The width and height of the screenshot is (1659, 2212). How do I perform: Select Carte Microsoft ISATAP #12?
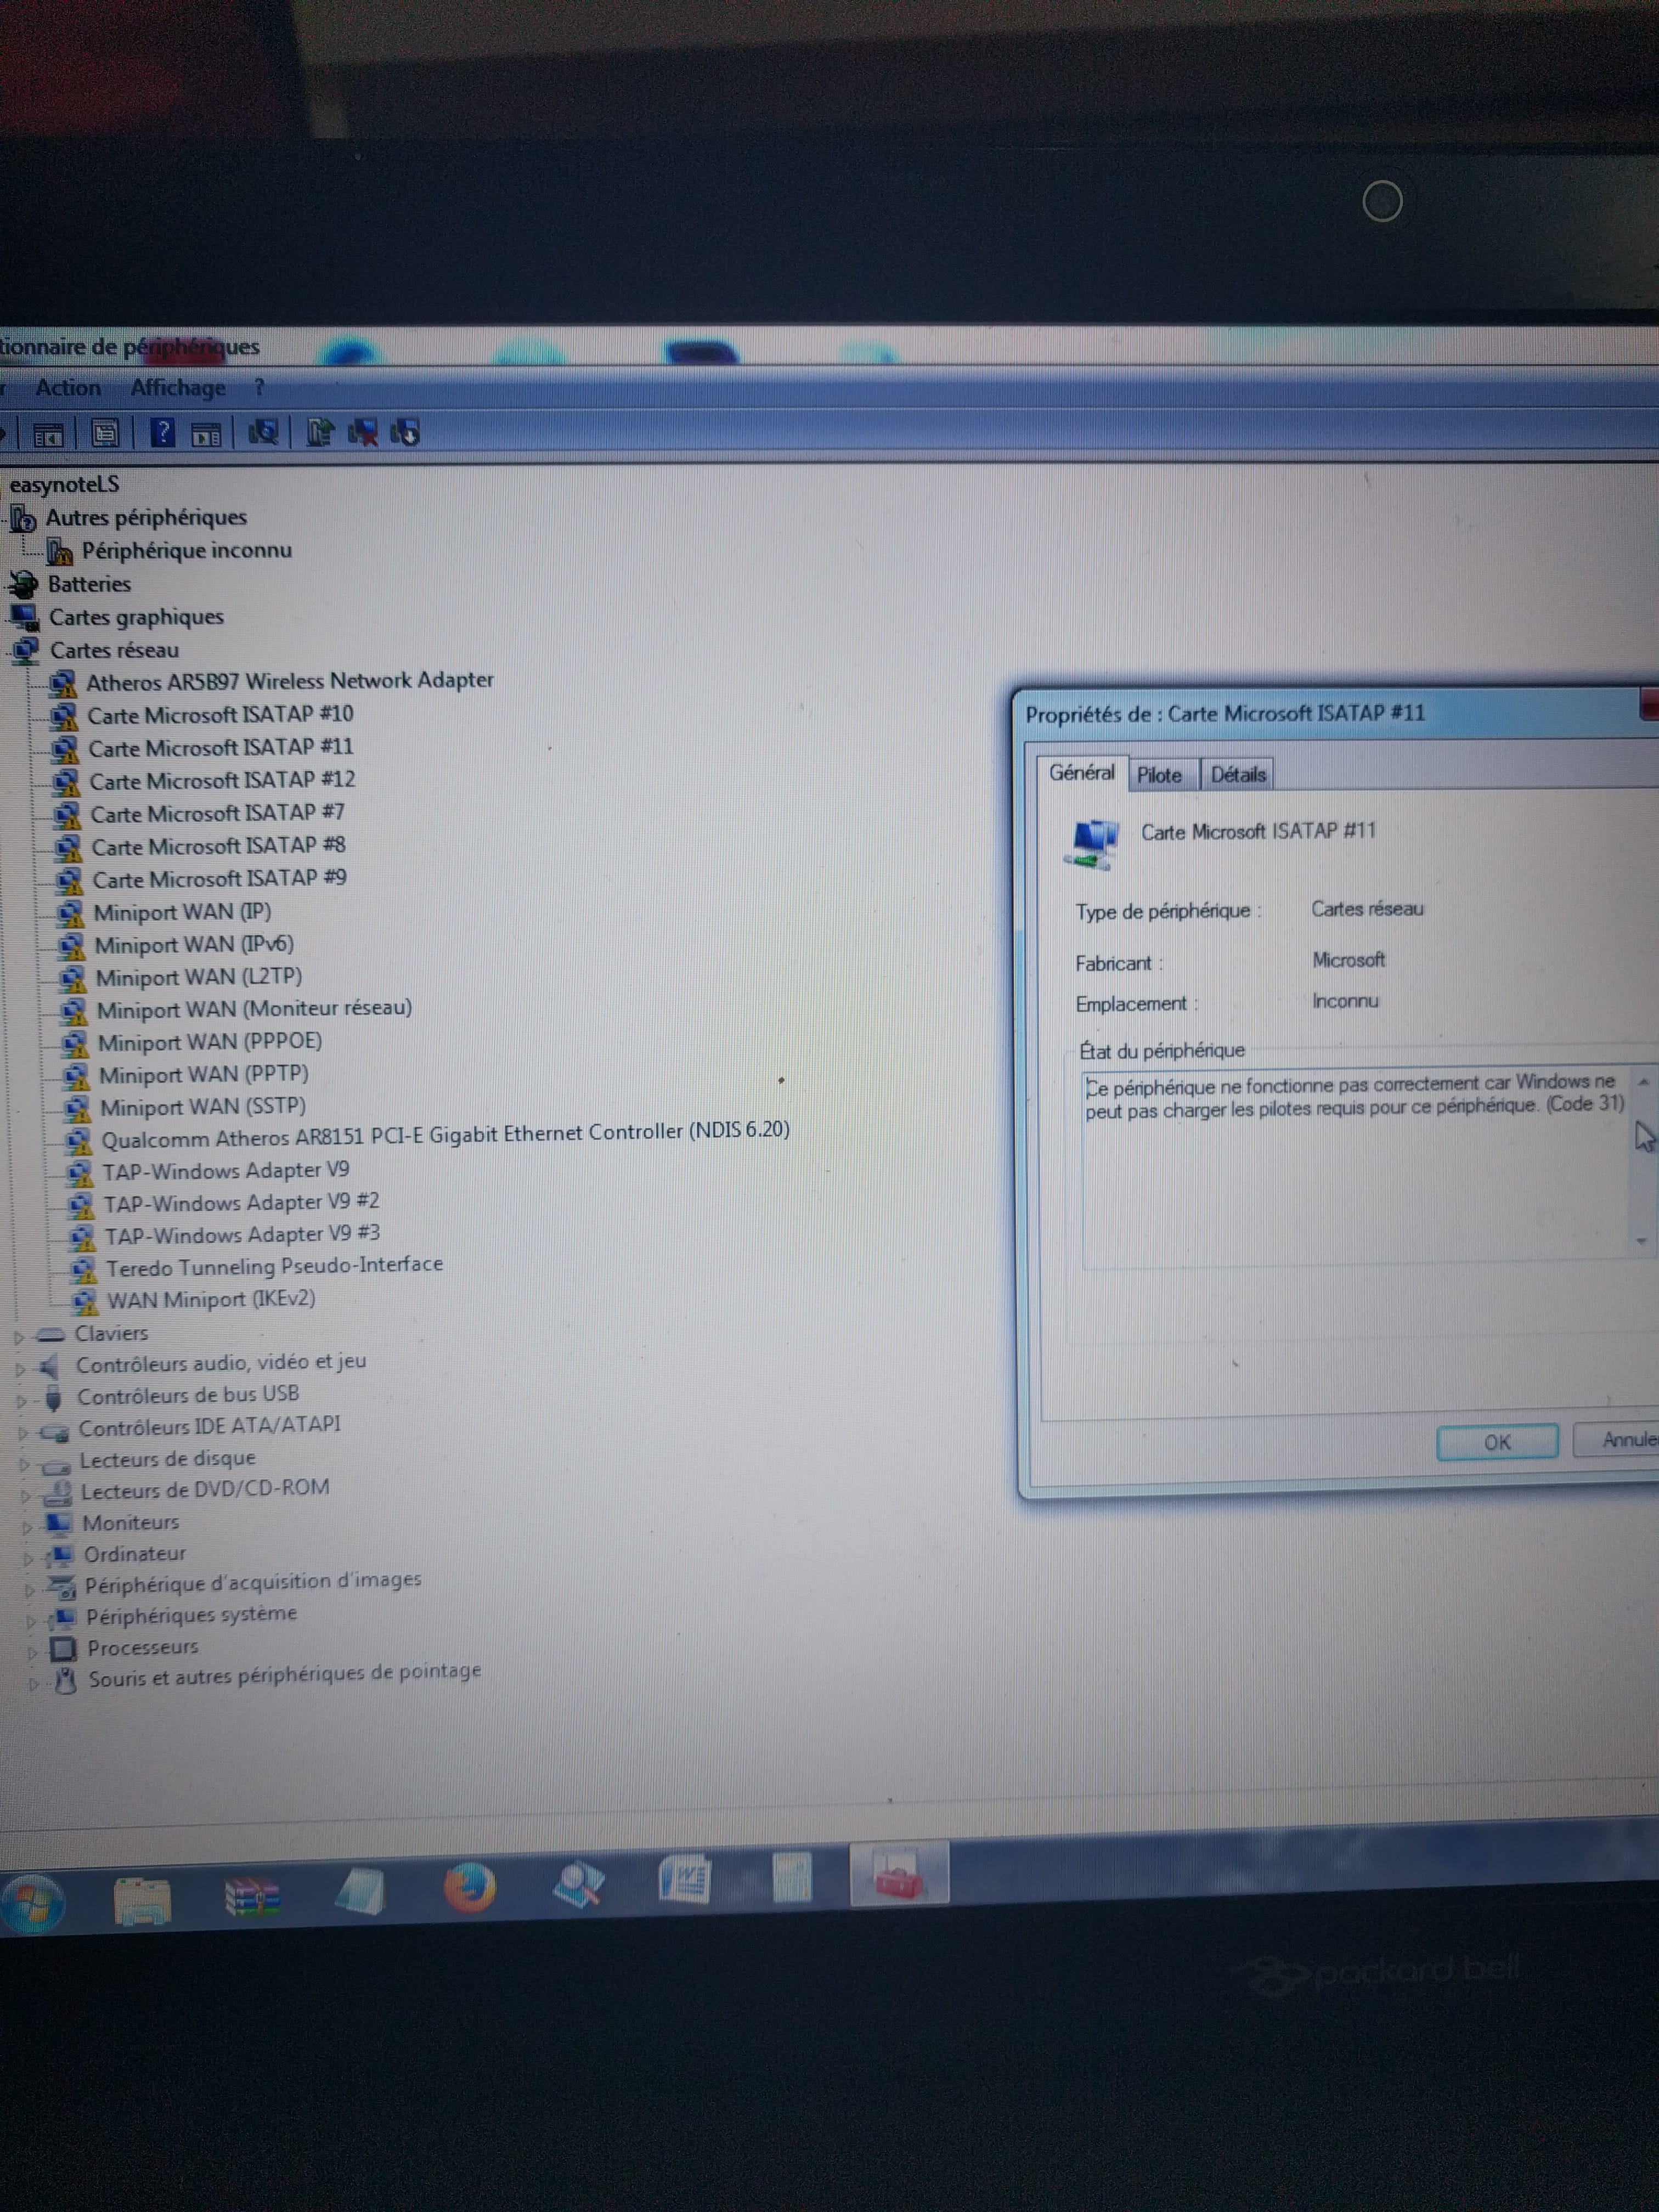click(222, 780)
